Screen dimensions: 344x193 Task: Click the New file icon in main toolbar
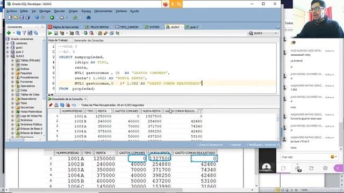10,18
